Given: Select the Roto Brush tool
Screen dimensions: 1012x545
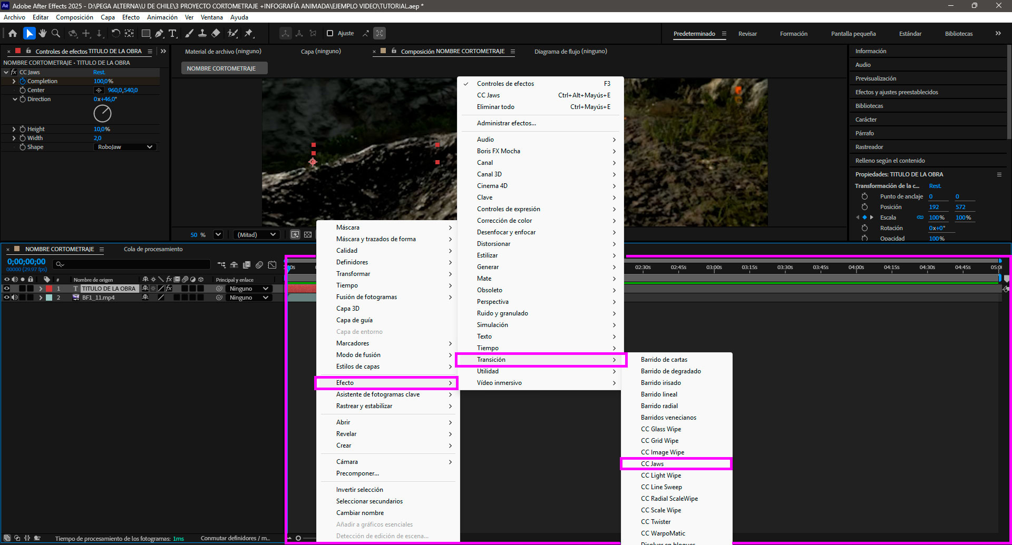Looking at the screenshot, I should 232,33.
